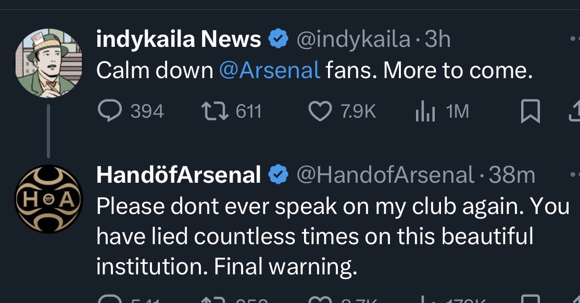This screenshot has height=303, width=580.
Task: Click the @indykaila handle
Action: (x=353, y=40)
